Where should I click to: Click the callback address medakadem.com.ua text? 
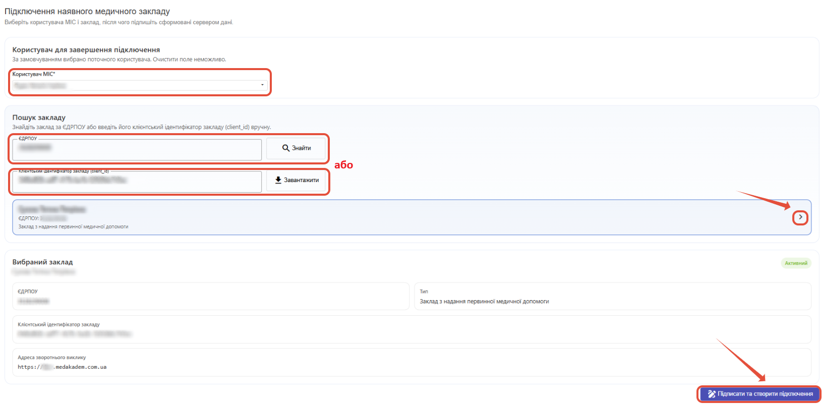(x=62, y=367)
